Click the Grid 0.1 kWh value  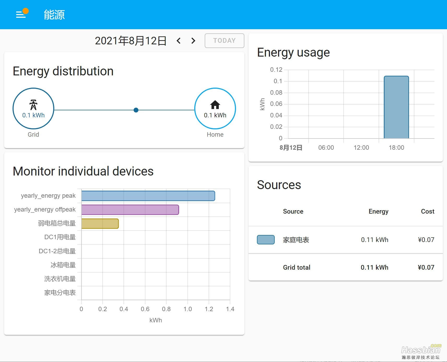[33, 115]
